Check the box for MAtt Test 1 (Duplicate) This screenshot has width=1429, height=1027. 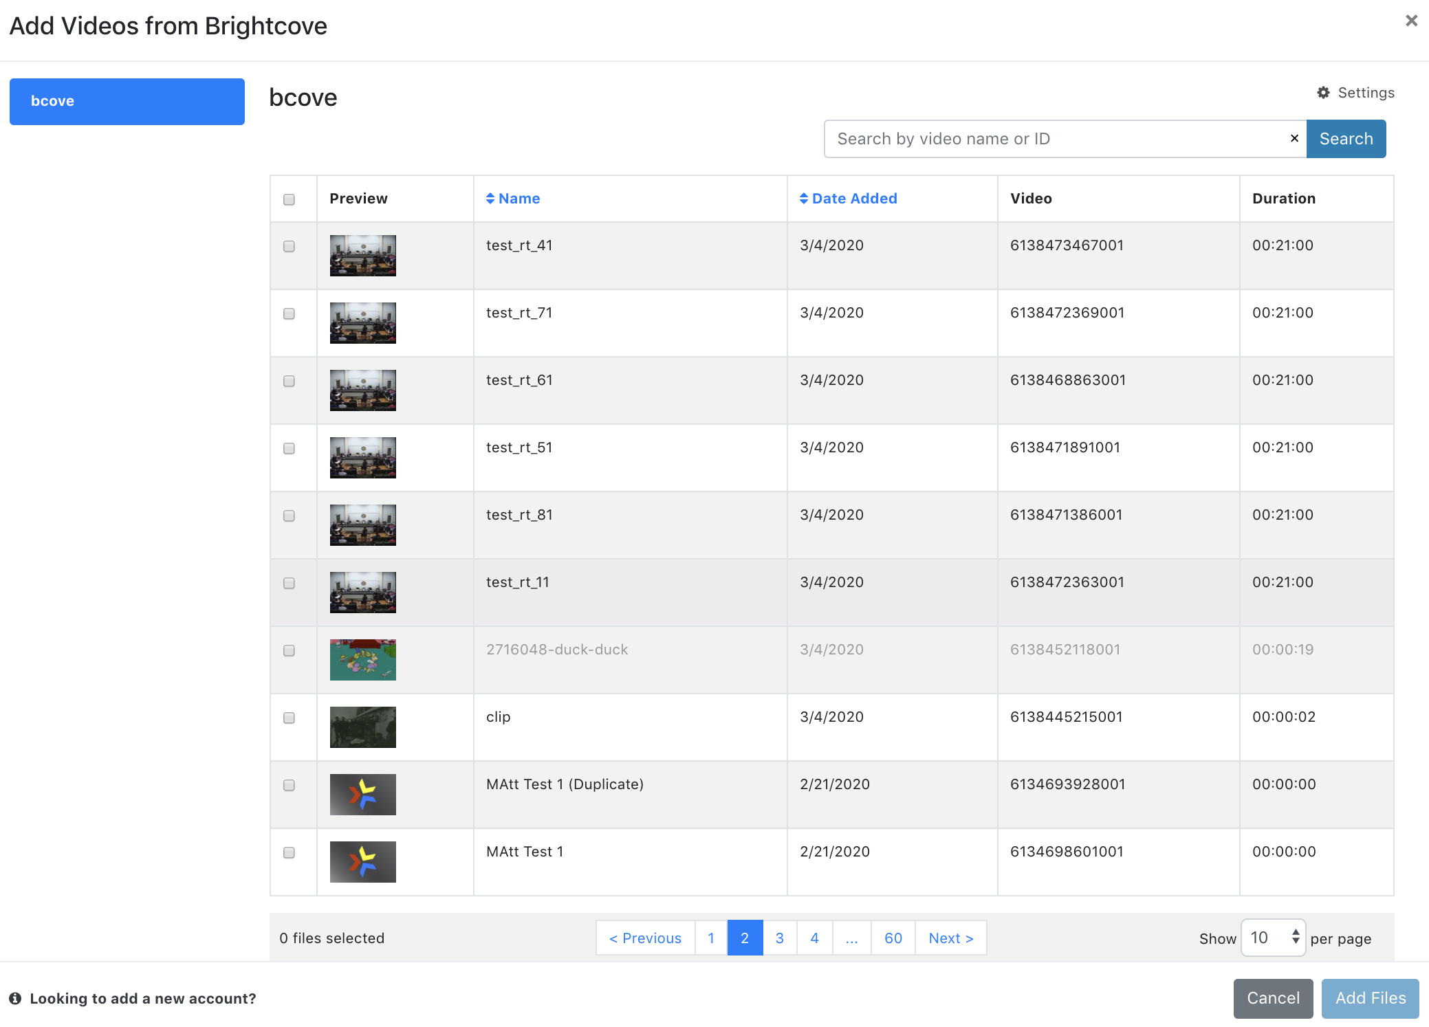tap(289, 785)
